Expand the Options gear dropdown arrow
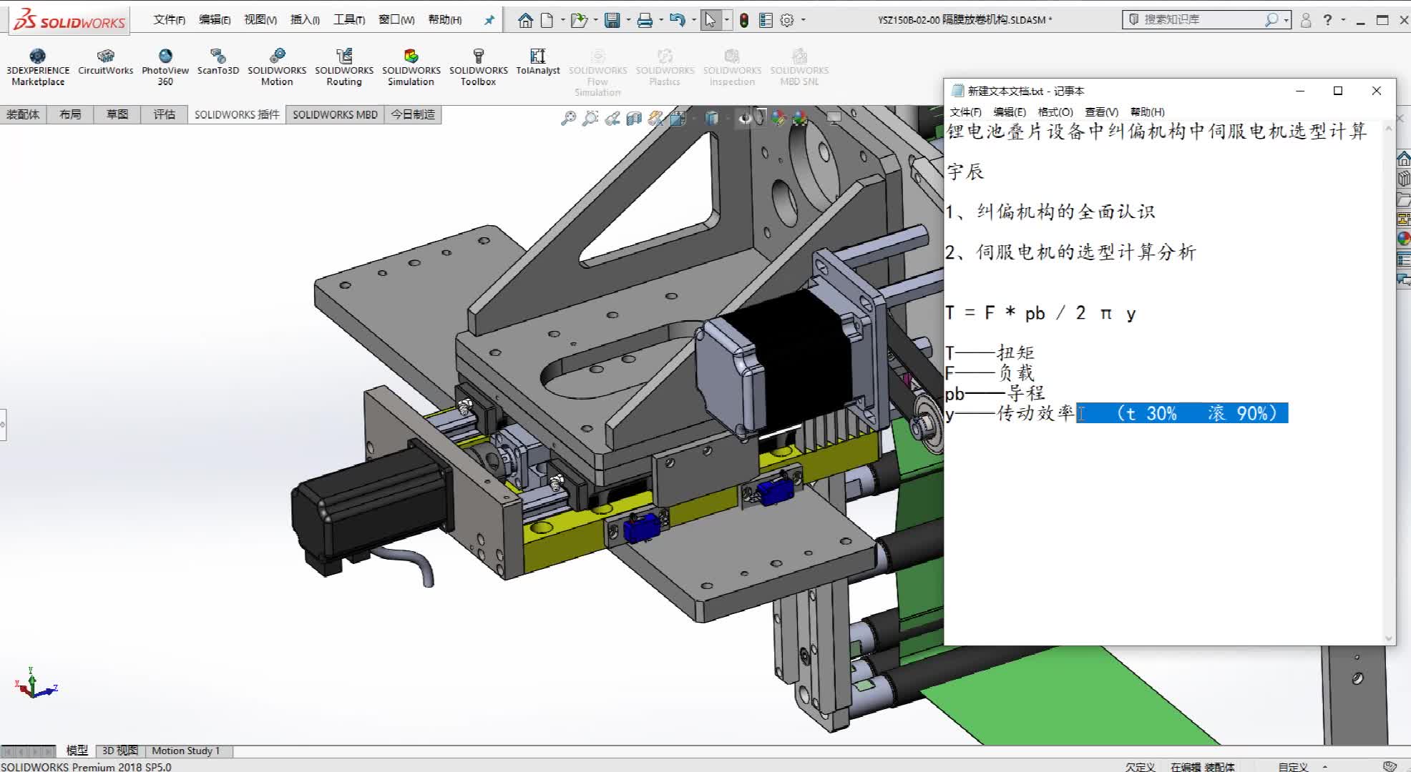Screen dimensions: 1411x772 tap(803, 20)
